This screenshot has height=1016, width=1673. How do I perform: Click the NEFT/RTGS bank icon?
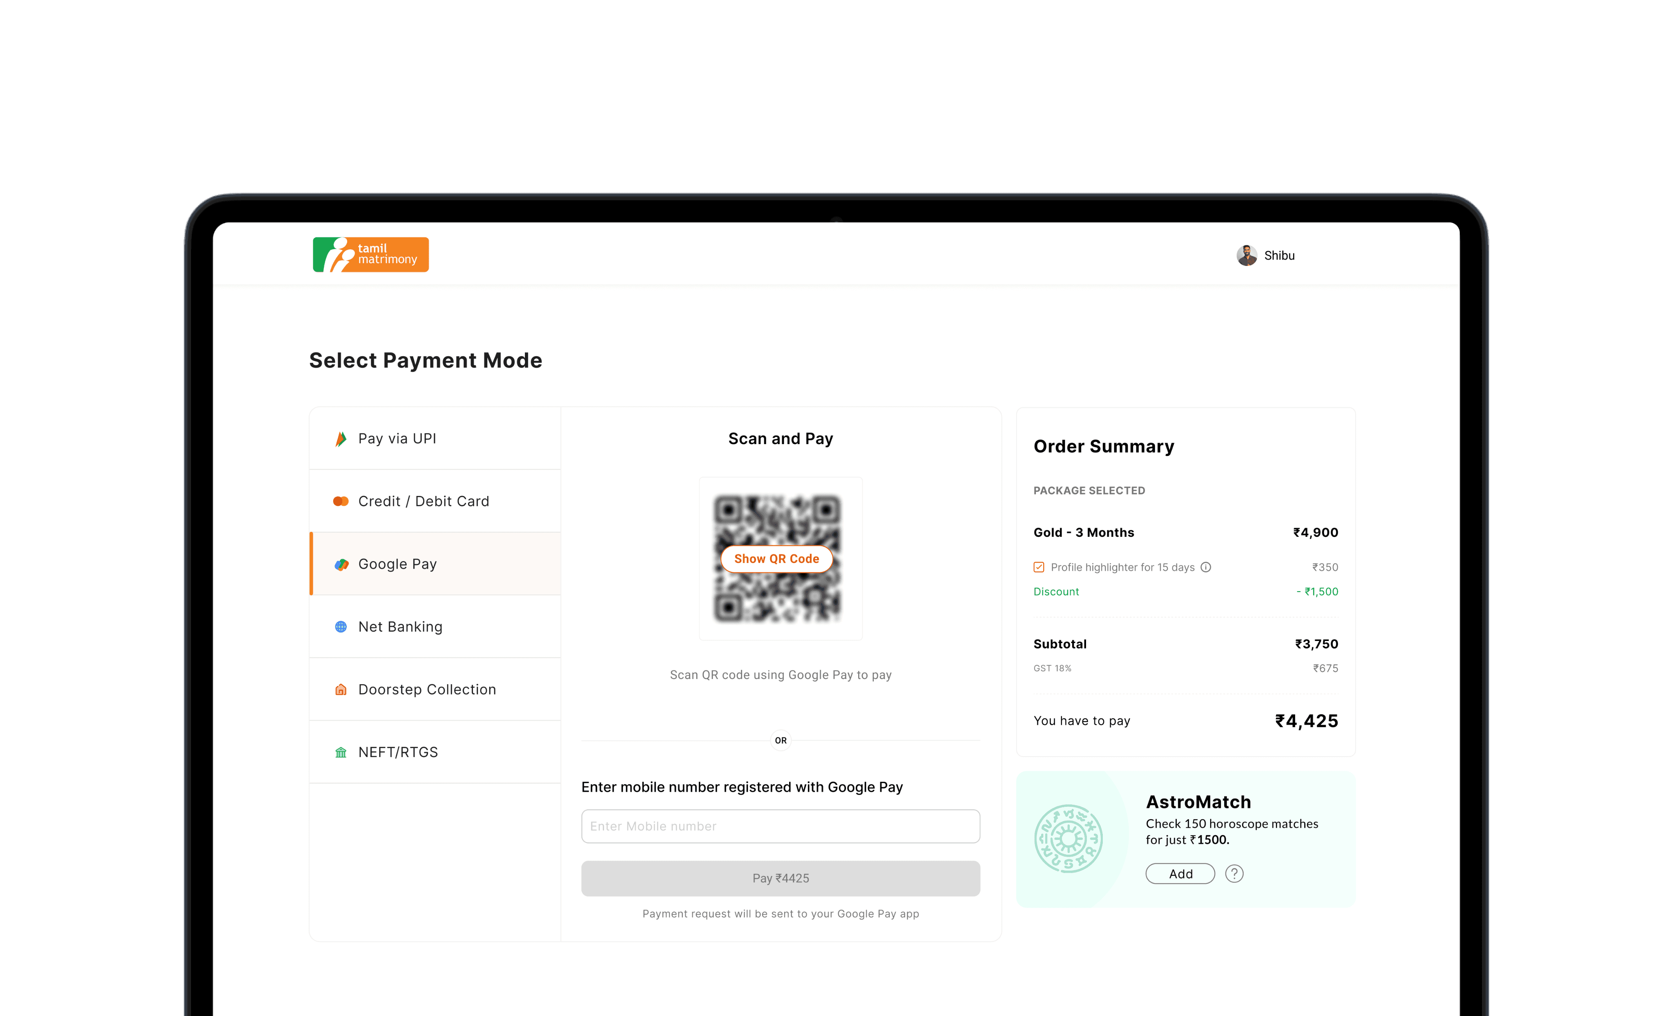click(x=341, y=753)
